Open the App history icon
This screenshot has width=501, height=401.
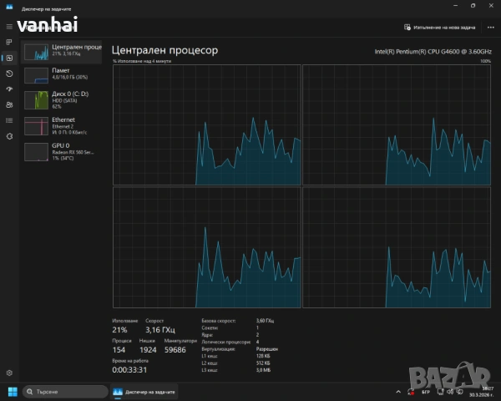point(9,74)
